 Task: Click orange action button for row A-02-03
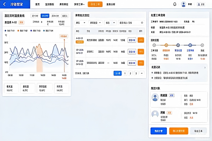coord(141,40)
